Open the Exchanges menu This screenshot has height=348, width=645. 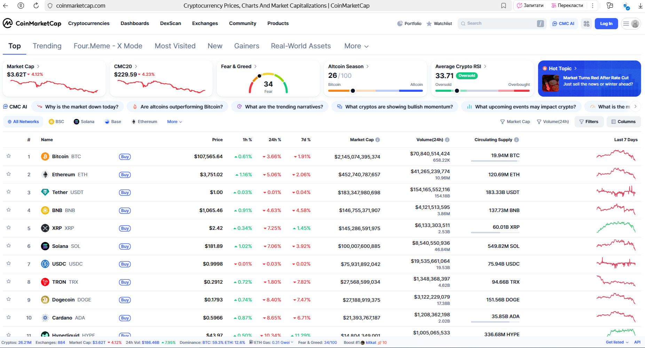(x=205, y=23)
